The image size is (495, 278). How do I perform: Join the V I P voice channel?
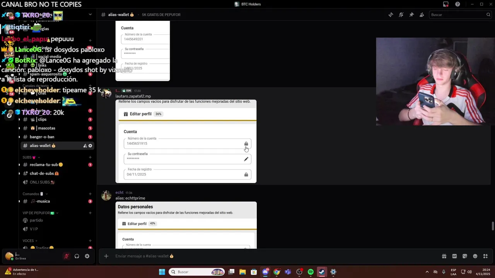pyautogui.click(x=57, y=229)
